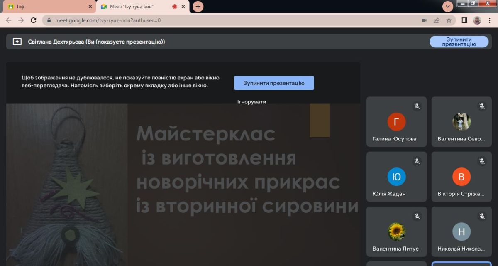
Task: Click the blue Зупинити презентацію button
Action: pyautogui.click(x=274, y=83)
